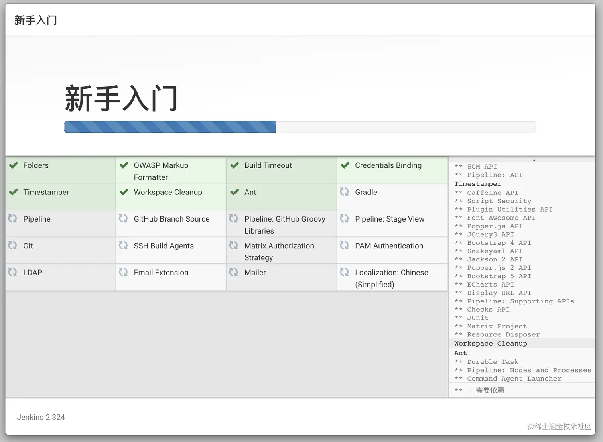Click '** Pipeline: Supporting APIs' log line
The height and width of the screenshot is (442, 603).
coord(514,301)
